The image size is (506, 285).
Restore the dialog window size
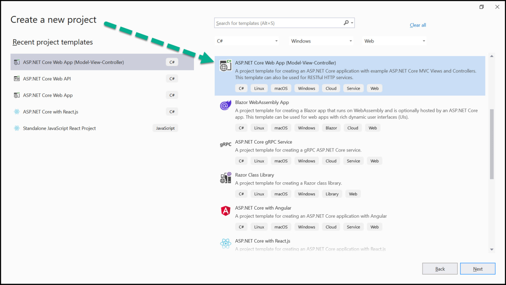482,7
